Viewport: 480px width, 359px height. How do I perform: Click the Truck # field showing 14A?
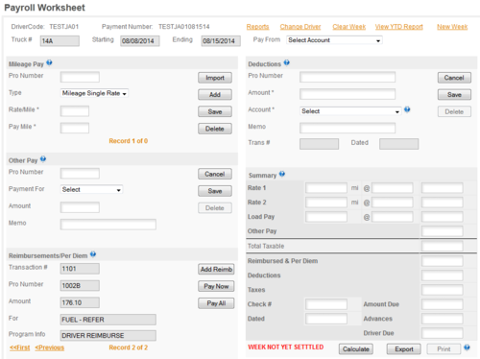click(x=60, y=41)
